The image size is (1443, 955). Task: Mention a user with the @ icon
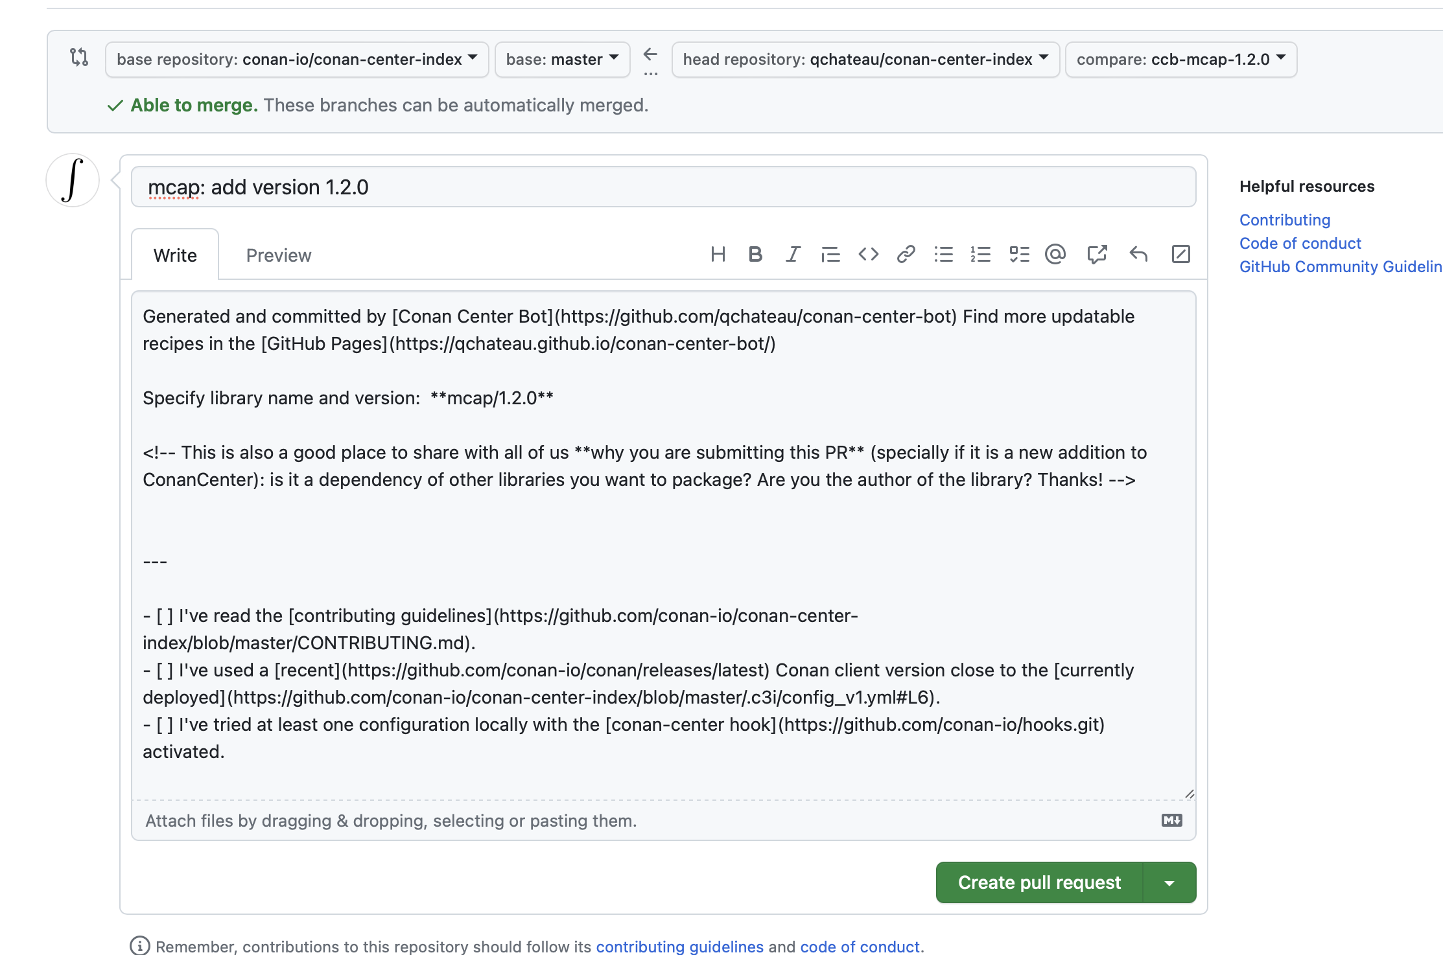tap(1055, 254)
